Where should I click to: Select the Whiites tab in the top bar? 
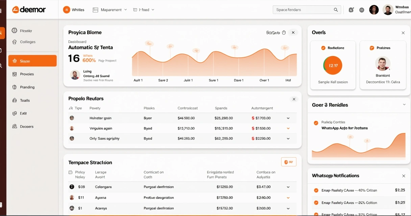74,10
